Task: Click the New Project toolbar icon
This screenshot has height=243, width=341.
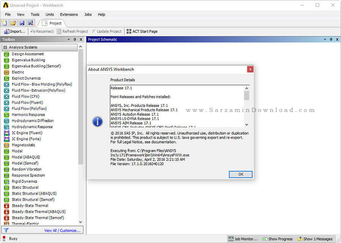Action: [5, 23]
